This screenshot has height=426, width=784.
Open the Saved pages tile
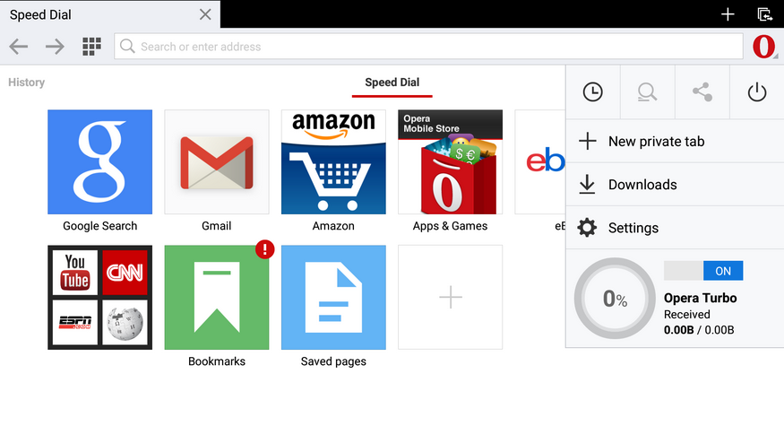point(333,298)
